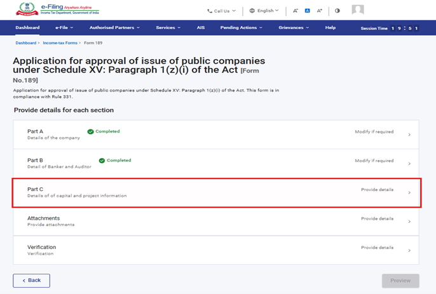Screen dimensions: 436x294
Task: Open the Help menu item
Action: 330,28
